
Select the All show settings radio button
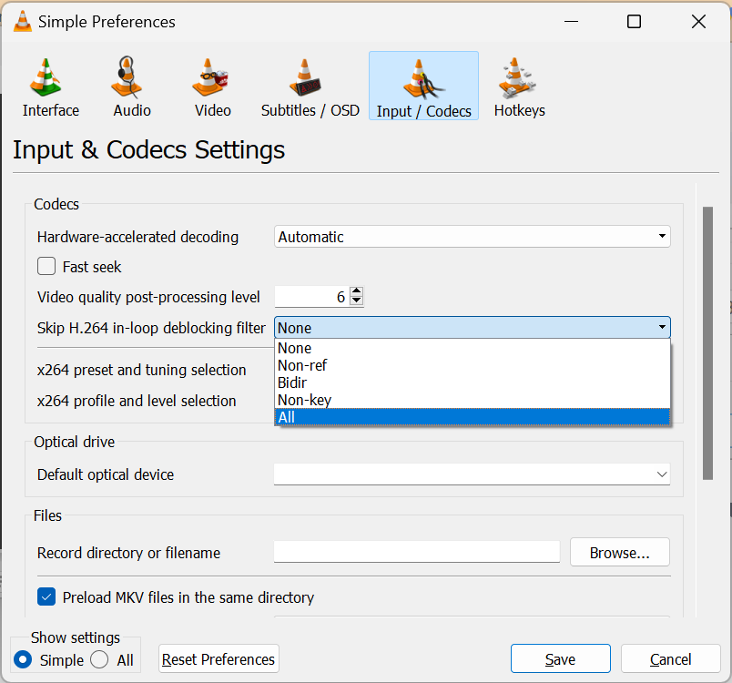click(x=99, y=659)
